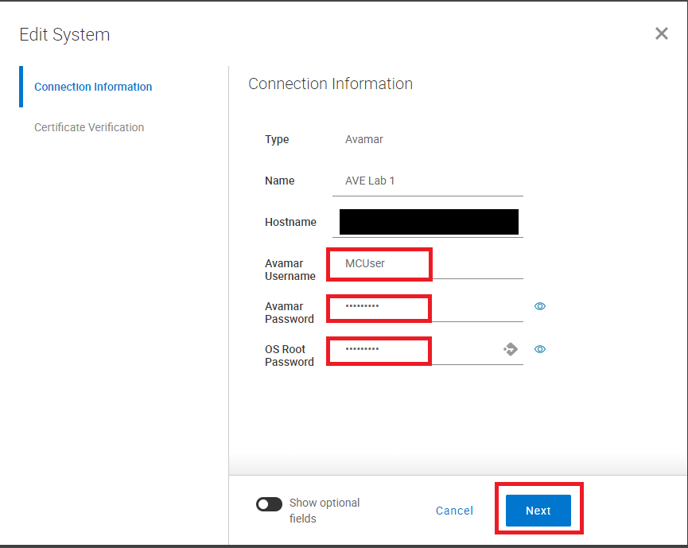This screenshot has height=548, width=688.
Task: Click the Cancel link
Action: 453,511
